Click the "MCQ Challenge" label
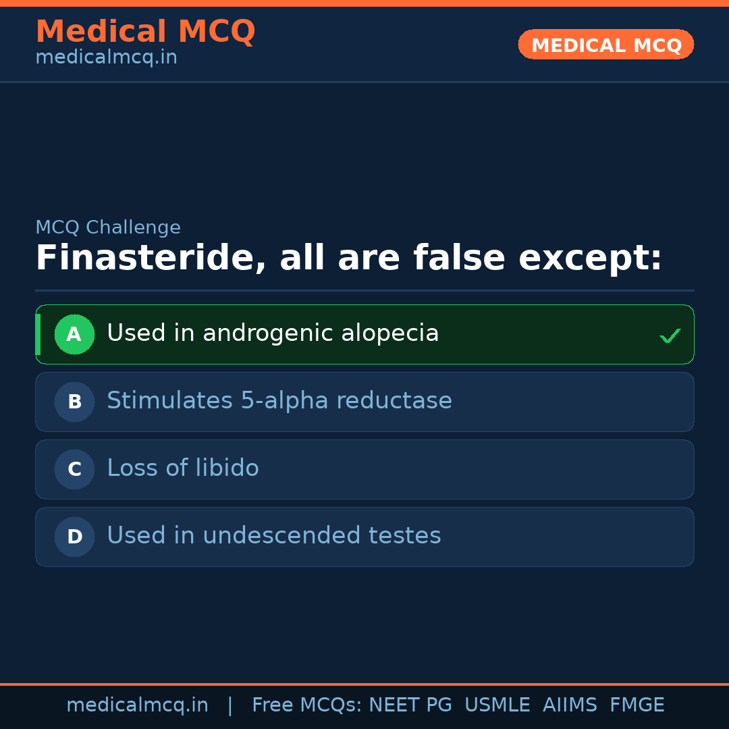This screenshot has width=729, height=729. 108,227
